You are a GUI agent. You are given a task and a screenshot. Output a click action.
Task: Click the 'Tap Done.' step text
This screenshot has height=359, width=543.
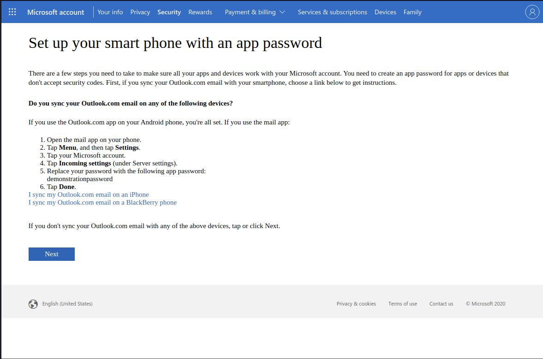coord(61,187)
